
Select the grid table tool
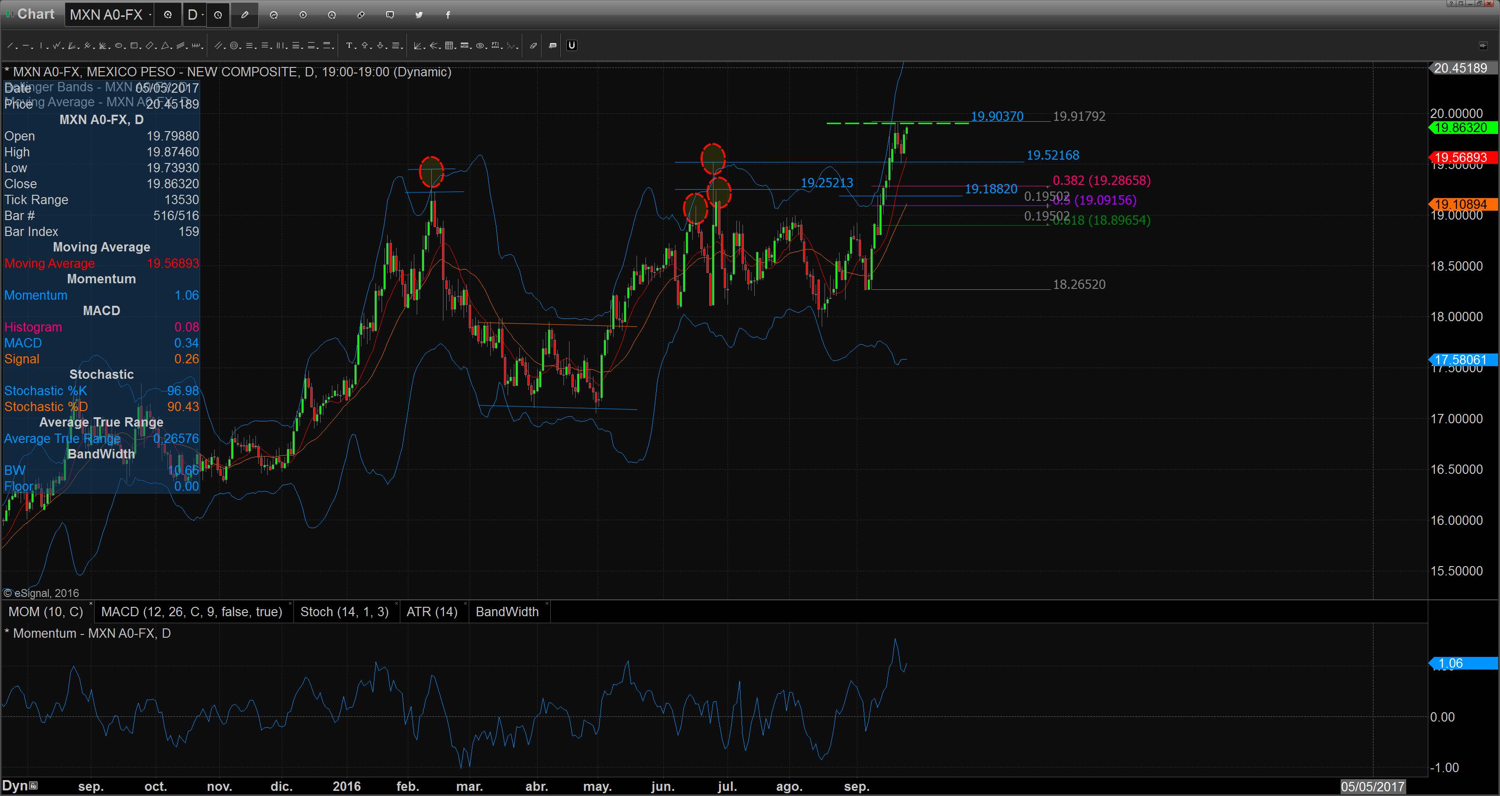[x=449, y=45]
